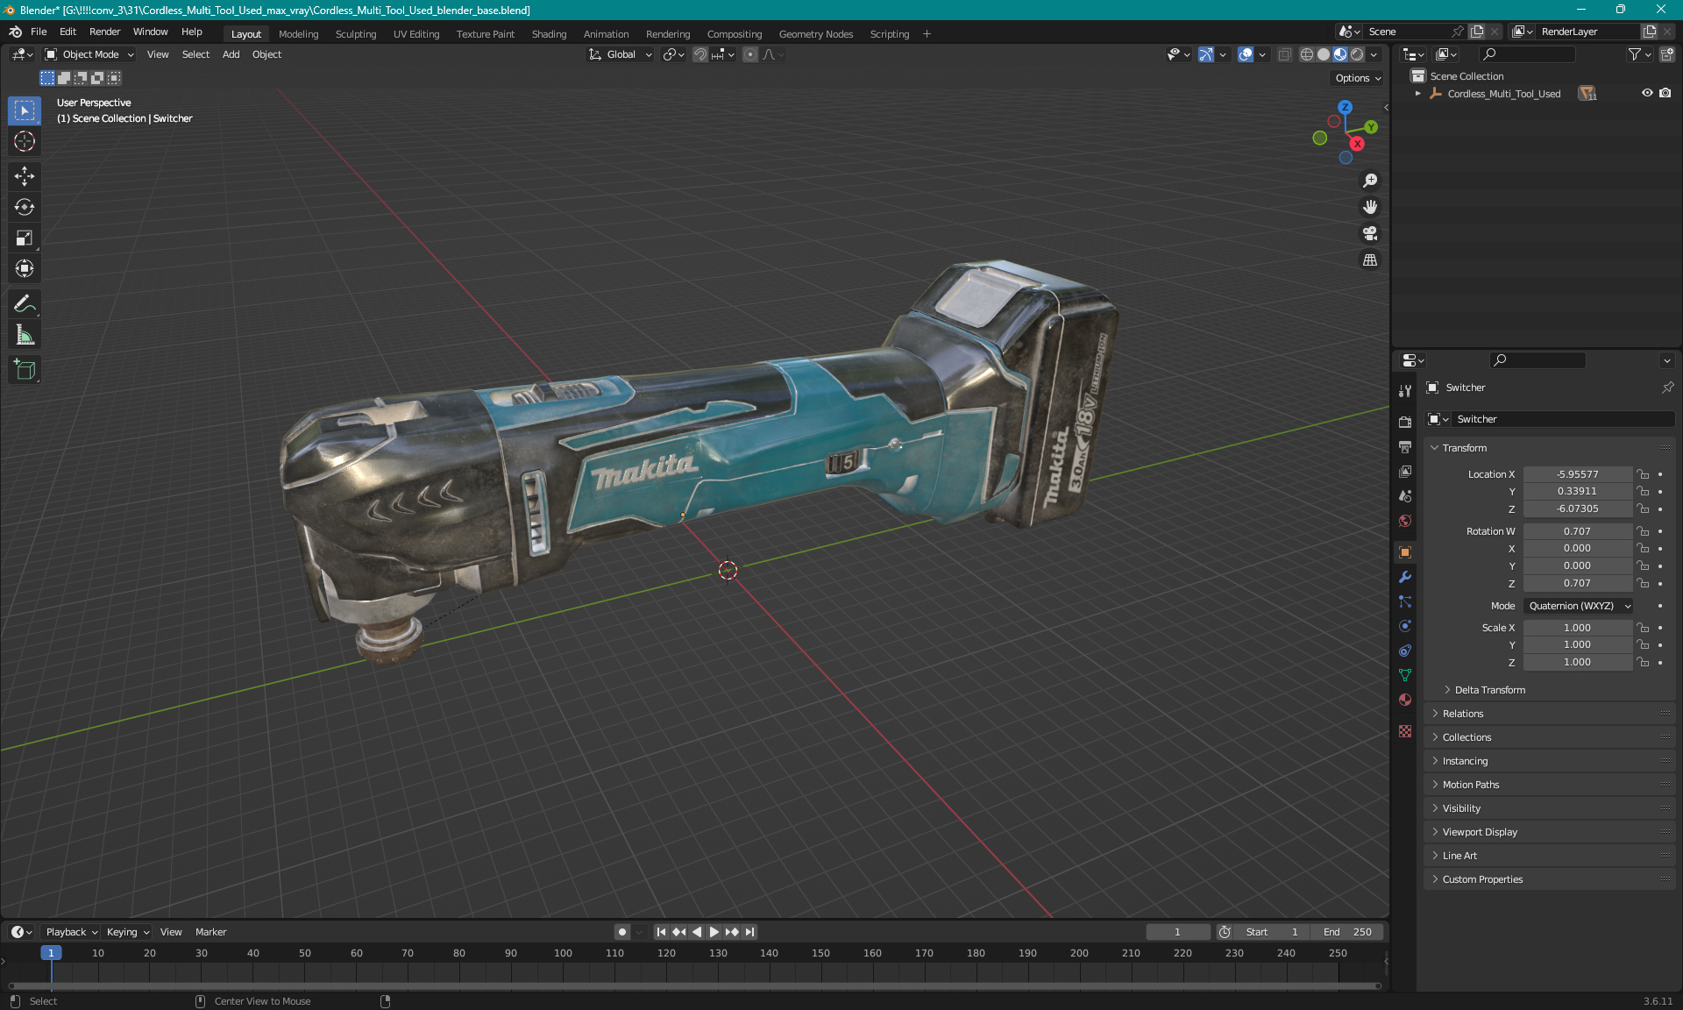Click the Playback button in timeline

[71, 932]
